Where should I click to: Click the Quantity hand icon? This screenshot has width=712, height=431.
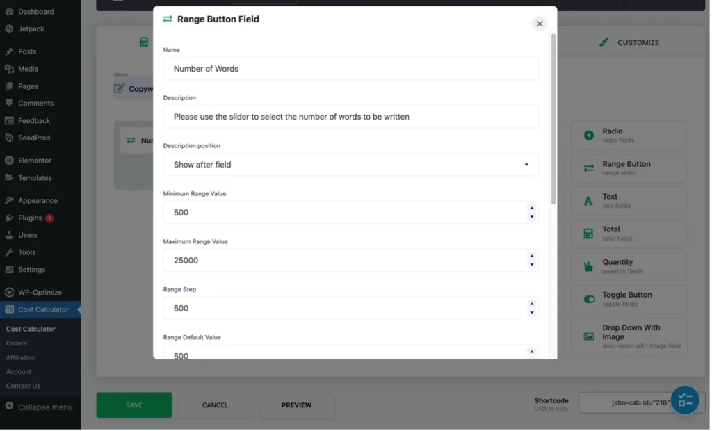tap(589, 266)
